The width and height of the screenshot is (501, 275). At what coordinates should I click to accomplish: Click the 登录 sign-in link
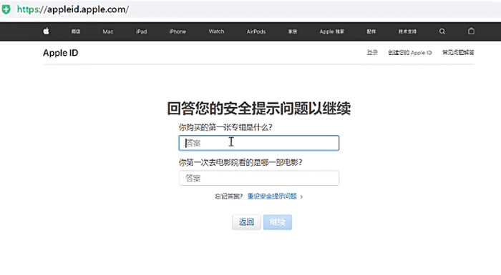(372, 52)
